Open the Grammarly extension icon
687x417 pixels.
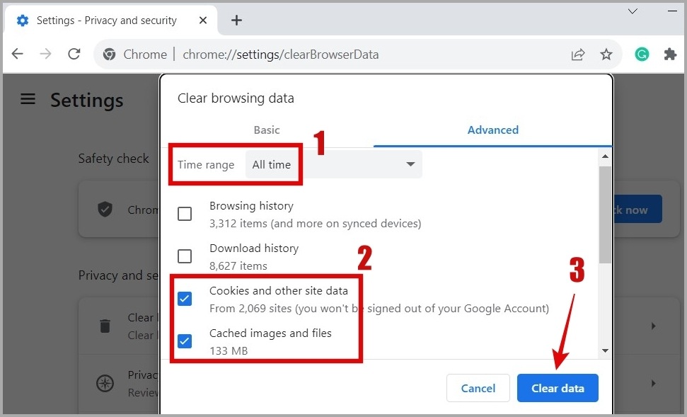coord(642,55)
